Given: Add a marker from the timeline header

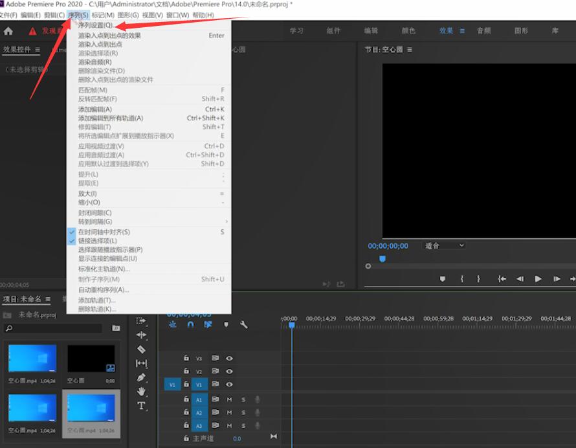Looking at the screenshot, I should tap(227, 324).
